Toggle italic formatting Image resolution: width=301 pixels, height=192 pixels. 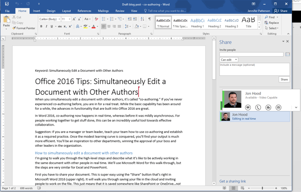click(46, 27)
